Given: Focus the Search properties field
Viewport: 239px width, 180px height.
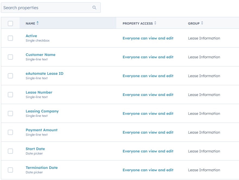Looking at the screenshot, I should [x=51, y=8].
